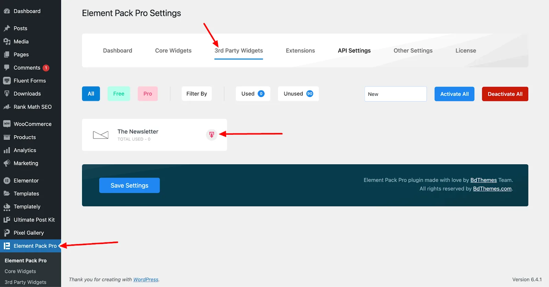The width and height of the screenshot is (549, 287).
Task: Click the Elementor logo icon
Action: click(x=7, y=180)
